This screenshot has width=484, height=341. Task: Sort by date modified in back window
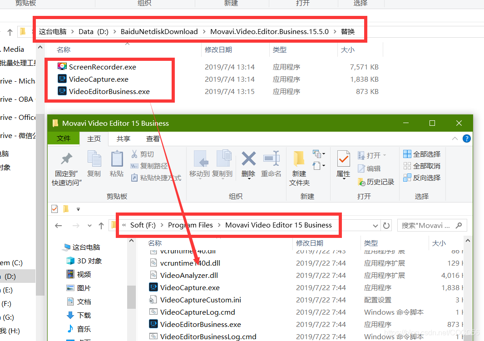pos(218,49)
